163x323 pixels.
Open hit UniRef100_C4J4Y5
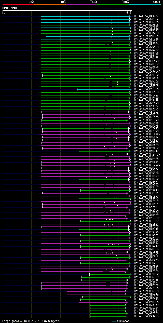146,316
